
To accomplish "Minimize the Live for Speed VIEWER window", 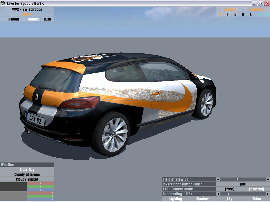I will (x=254, y=3).
